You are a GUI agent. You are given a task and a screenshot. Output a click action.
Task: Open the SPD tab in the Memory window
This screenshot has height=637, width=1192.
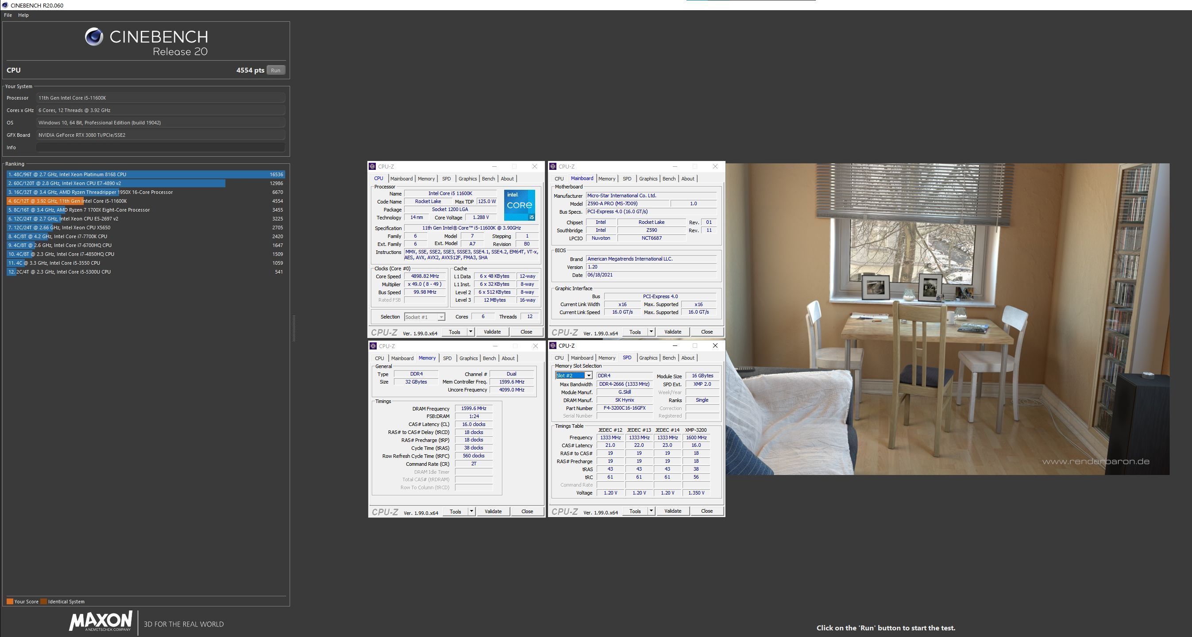pyautogui.click(x=447, y=358)
